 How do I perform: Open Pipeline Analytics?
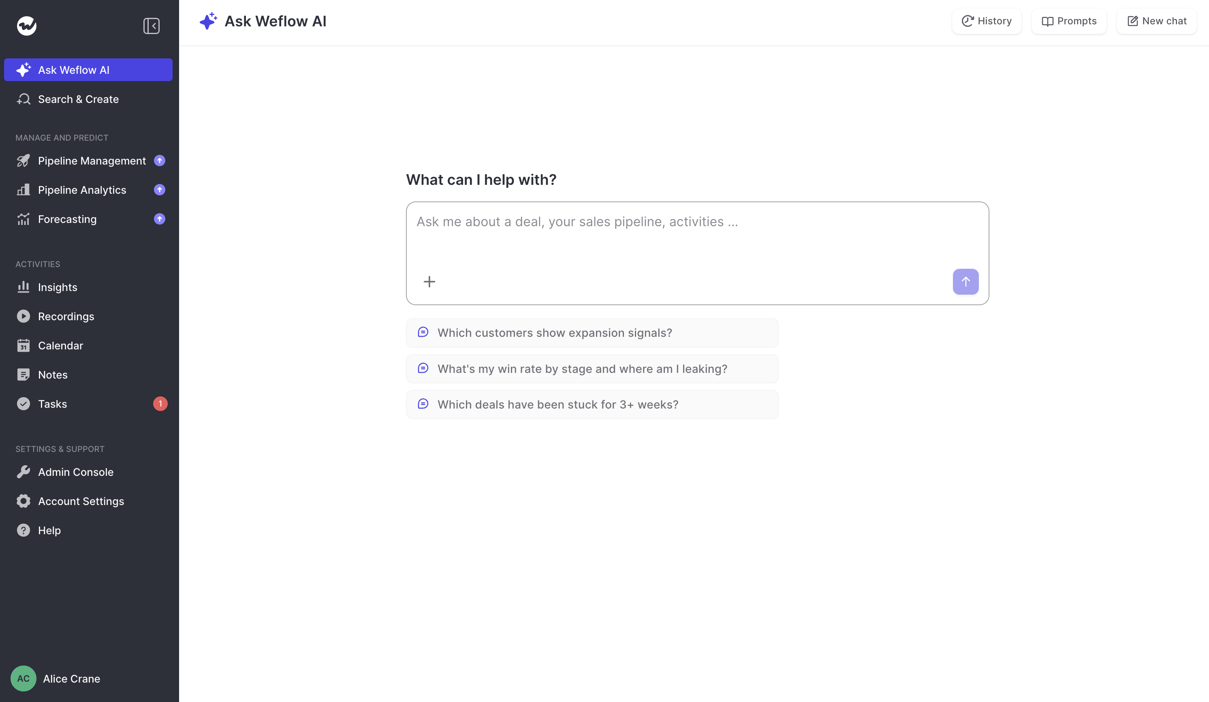coord(88,190)
